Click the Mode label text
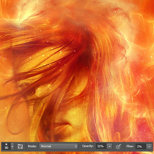The image size is (154, 154). [32, 146]
